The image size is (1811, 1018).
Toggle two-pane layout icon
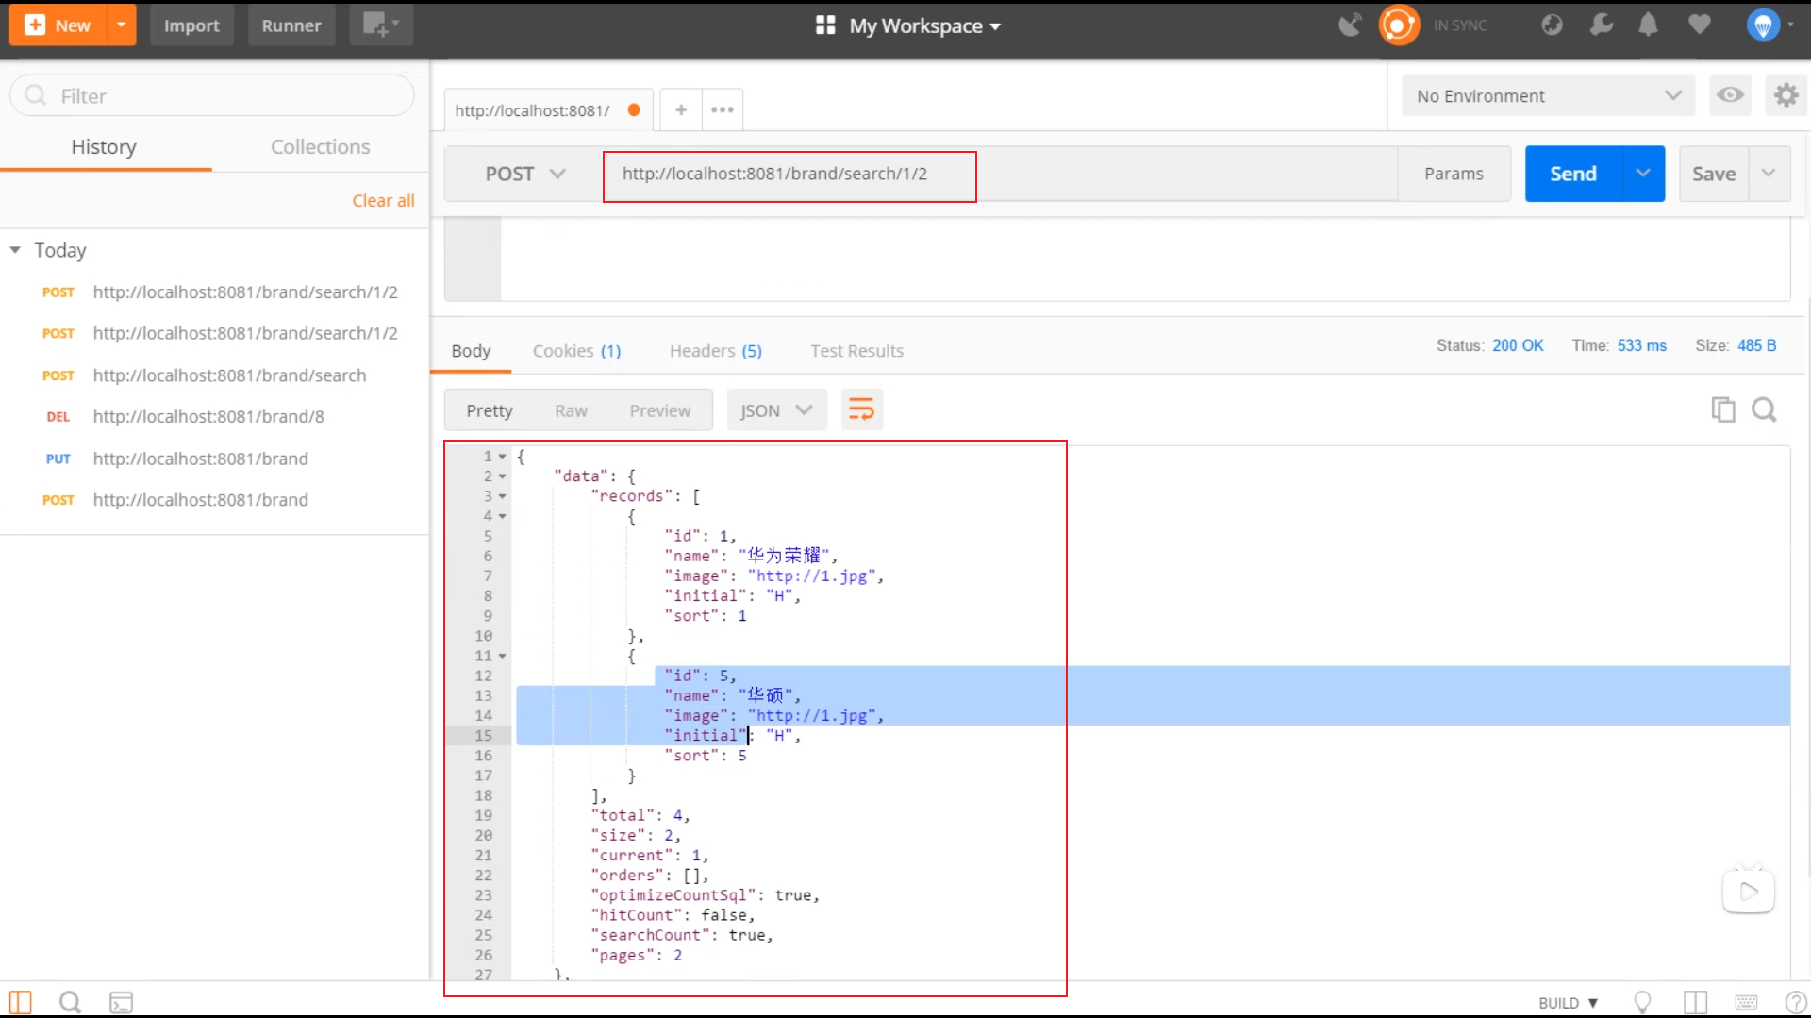click(1695, 1002)
